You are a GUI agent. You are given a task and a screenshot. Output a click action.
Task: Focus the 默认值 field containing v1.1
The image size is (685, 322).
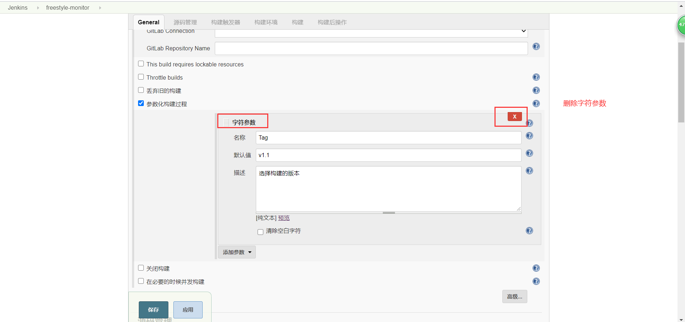pyautogui.click(x=389, y=155)
